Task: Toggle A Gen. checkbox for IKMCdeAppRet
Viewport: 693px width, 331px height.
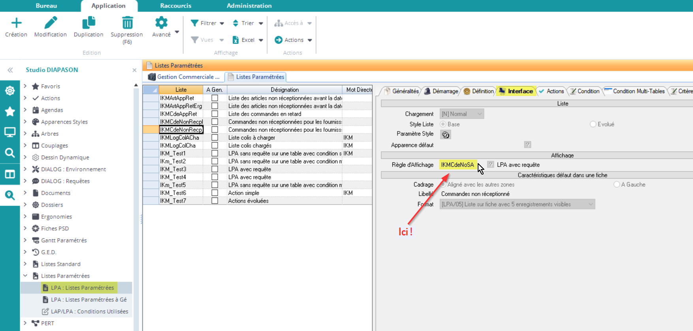Action: pyautogui.click(x=215, y=114)
